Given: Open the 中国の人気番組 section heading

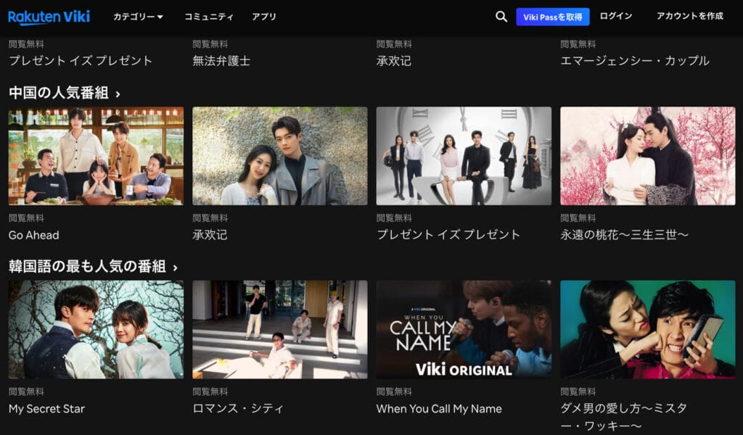Looking at the screenshot, I should (59, 93).
